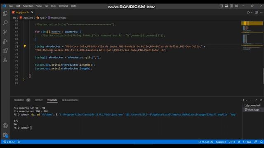The width and height of the screenshot is (264, 148).
Task: Open the Testing flask view
Action: (x=5, y=60)
